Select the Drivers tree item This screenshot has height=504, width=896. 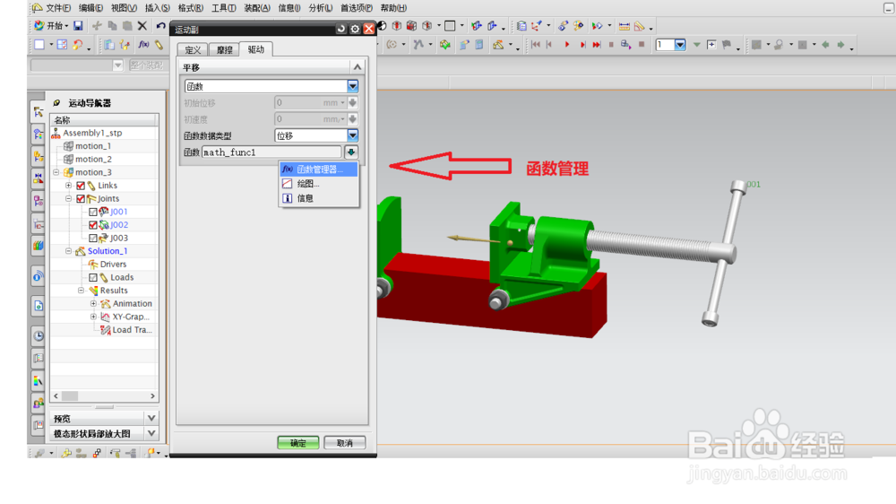click(x=113, y=265)
